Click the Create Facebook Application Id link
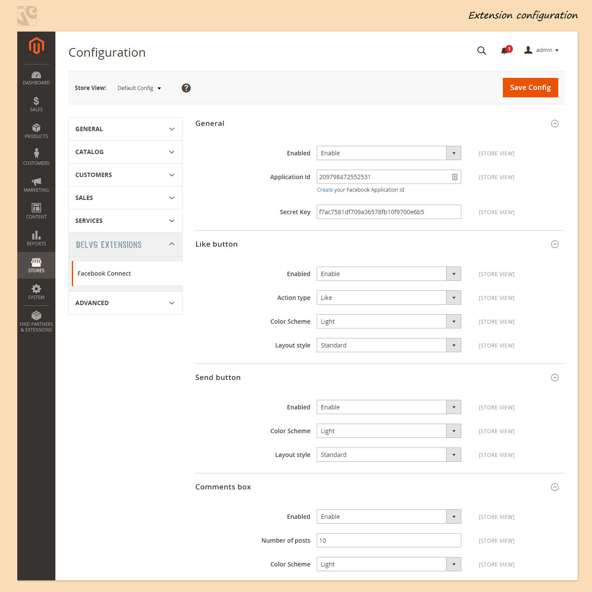Image resolution: width=592 pixels, height=592 pixels. (325, 190)
